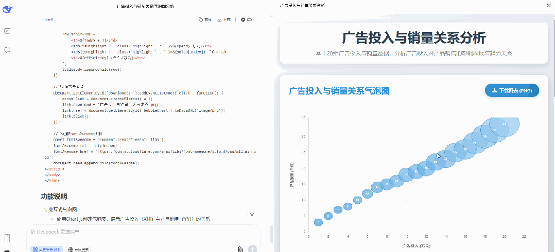The width and height of the screenshot is (555, 252).
Task: Toggle the web search option
Action: 78,249
